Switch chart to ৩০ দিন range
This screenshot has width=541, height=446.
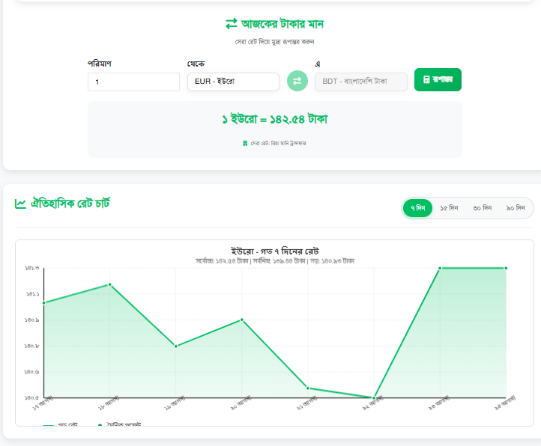(x=482, y=208)
